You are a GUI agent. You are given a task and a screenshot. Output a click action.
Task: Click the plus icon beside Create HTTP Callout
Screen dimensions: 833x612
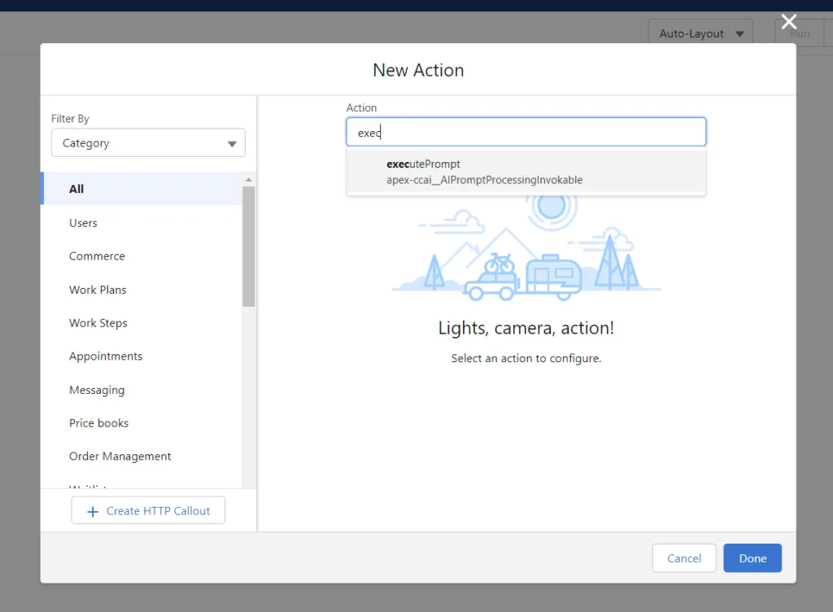click(x=91, y=511)
